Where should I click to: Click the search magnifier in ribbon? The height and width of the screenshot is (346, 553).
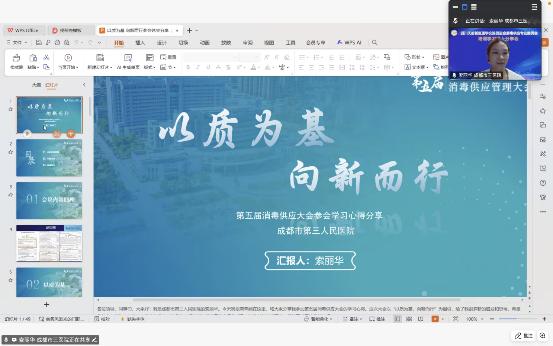click(x=374, y=43)
